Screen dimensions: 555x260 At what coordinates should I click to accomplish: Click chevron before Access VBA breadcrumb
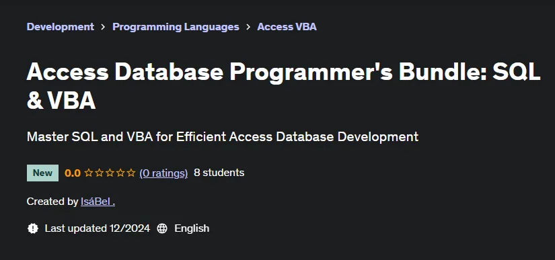point(248,27)
